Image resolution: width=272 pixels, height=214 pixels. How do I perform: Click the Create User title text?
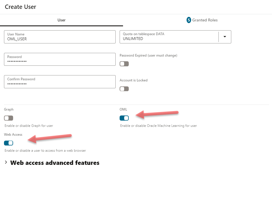(21, 7)
